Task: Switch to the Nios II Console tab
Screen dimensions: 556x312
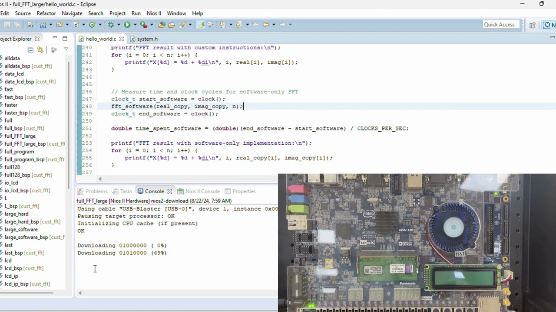Action: click(x=199, y=192)
